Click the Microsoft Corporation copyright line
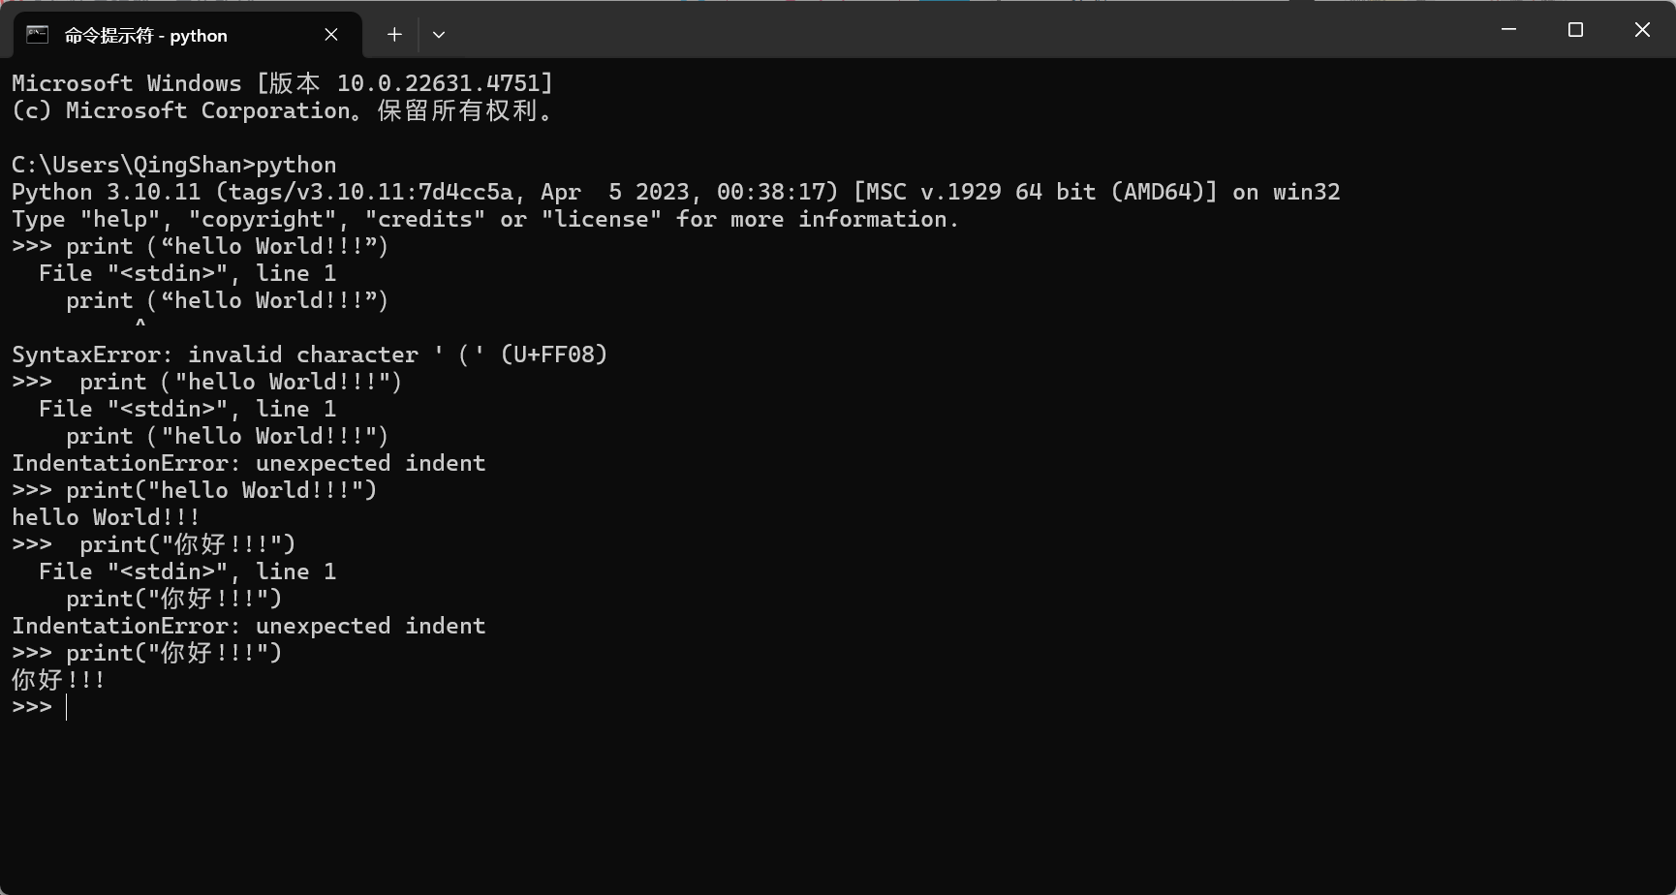Image resolution: width=1676 pixels, height=895 pixels. [x=282, y=110]
